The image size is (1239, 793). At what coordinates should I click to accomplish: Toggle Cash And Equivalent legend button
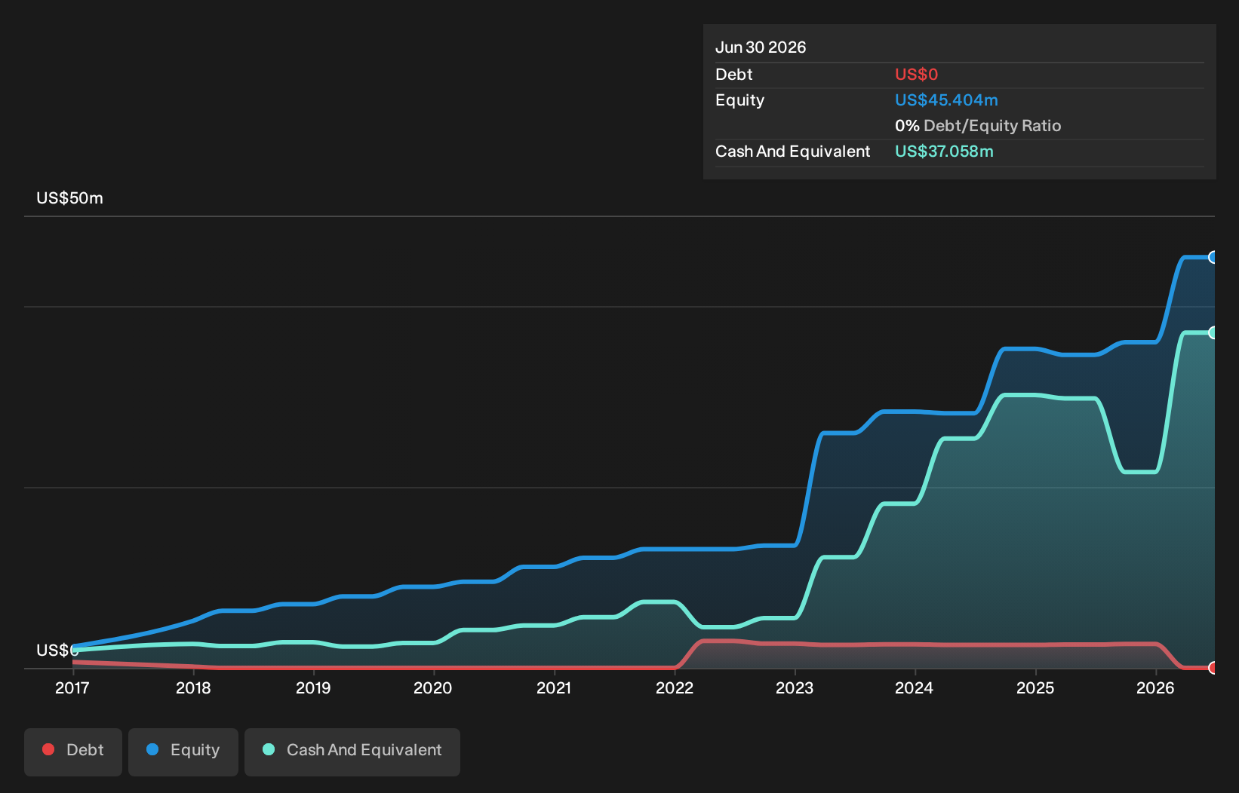point(352,752)
